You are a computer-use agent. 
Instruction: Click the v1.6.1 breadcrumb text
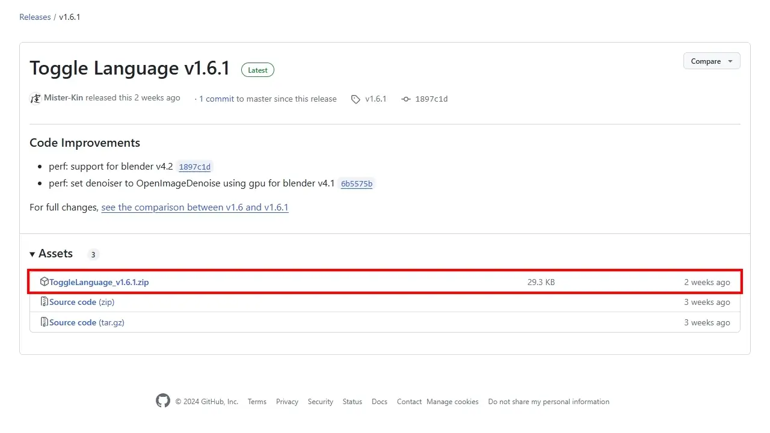pyautogui.click(x=70, y=17)
